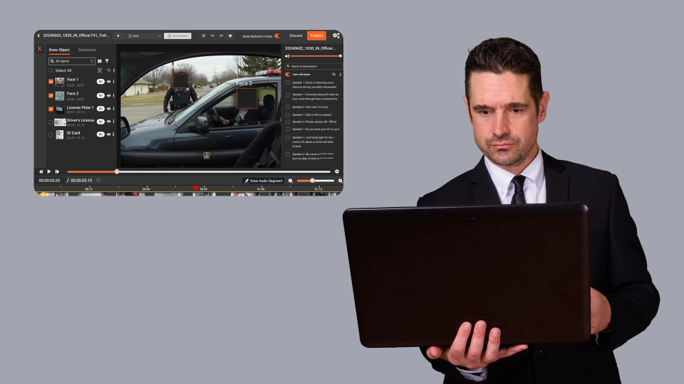Adjust the volume slider
This screenshot has width=684, height=384.
[316, 56]
